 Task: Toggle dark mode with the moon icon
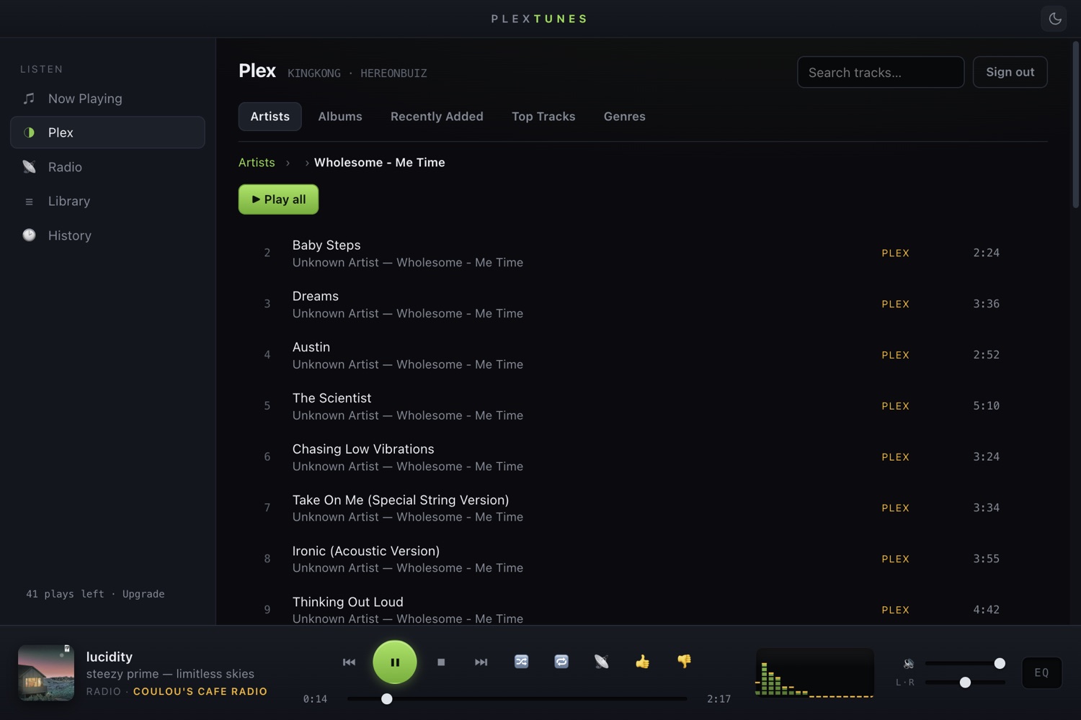click(1054, 19)
